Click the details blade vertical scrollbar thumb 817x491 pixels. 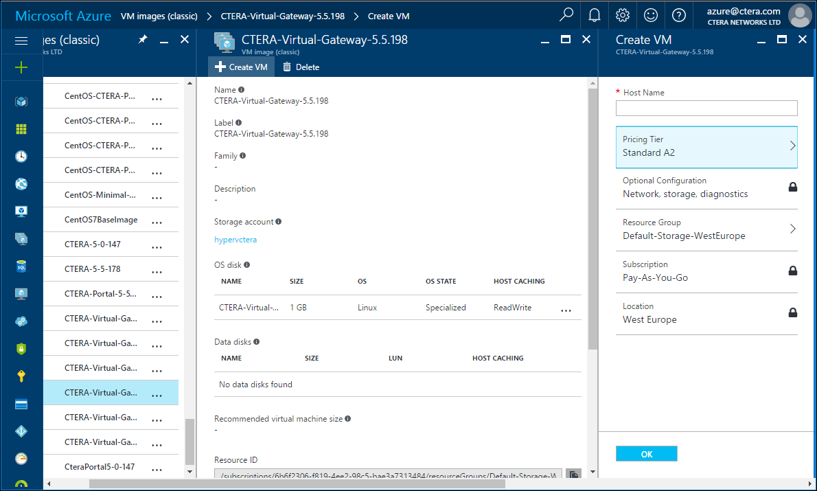[592, 219]
